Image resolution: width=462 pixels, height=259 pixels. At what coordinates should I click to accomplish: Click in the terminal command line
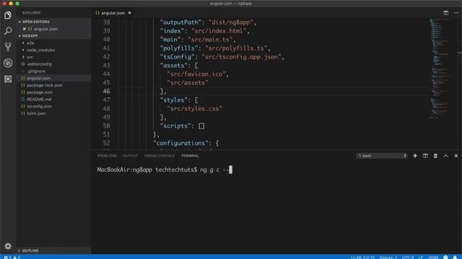click(x=165, y=170)
